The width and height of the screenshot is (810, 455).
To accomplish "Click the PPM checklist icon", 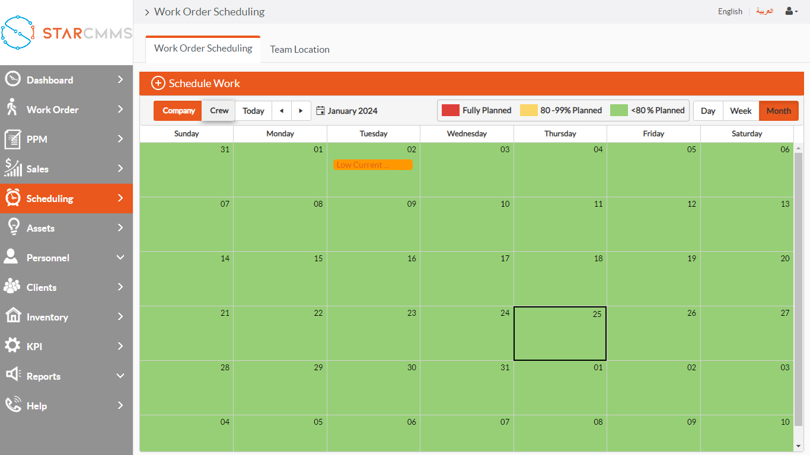I will (12, 139).
